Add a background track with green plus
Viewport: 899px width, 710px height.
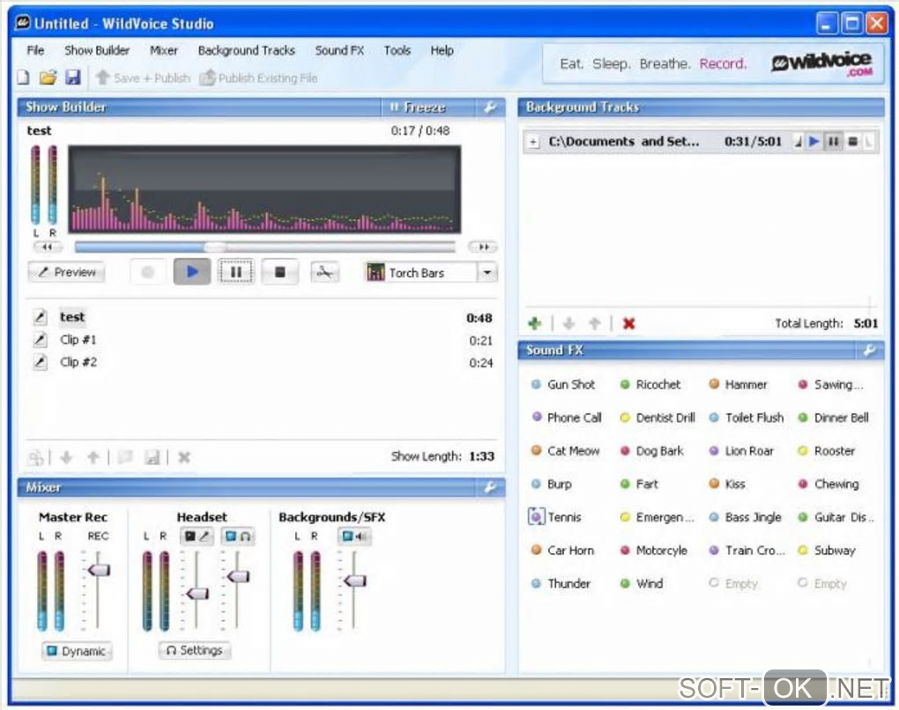point(534,324)
